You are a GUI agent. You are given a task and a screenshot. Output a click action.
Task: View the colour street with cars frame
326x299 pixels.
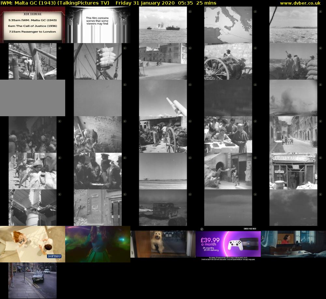(32, 281)
